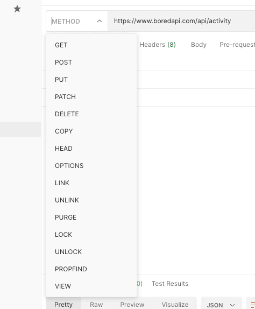This screenshot has width=255, height=309.
Task: Select PATCH method option
Action: [91, 97]
